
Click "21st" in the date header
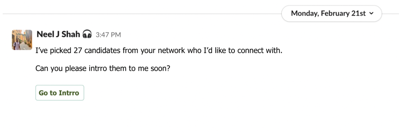point(358,13)
